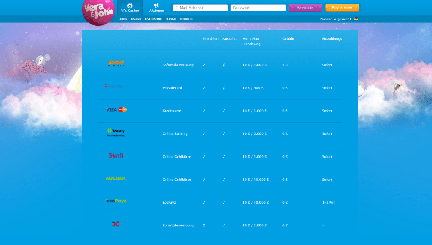This screenshot has width=432, height=245.
Task: Open the Casino menu item
Action: (x=136, y=19)
